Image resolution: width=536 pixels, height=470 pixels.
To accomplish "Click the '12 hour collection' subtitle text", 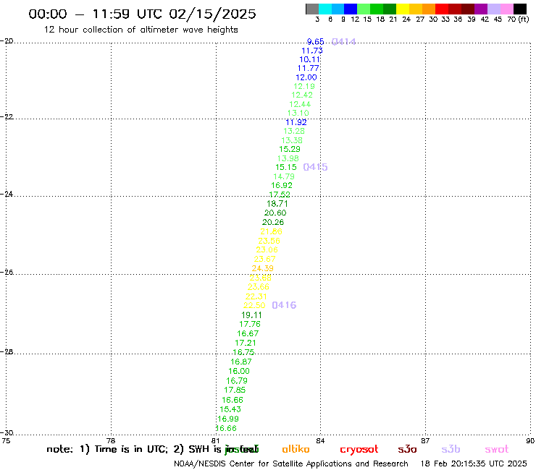I will (141, 30).
